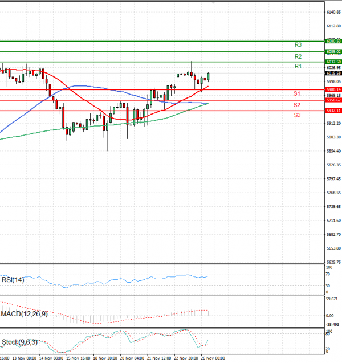Click the 5883.30 price axis value
This screenshot has width=342, height=363.
[x=333, y=137]
